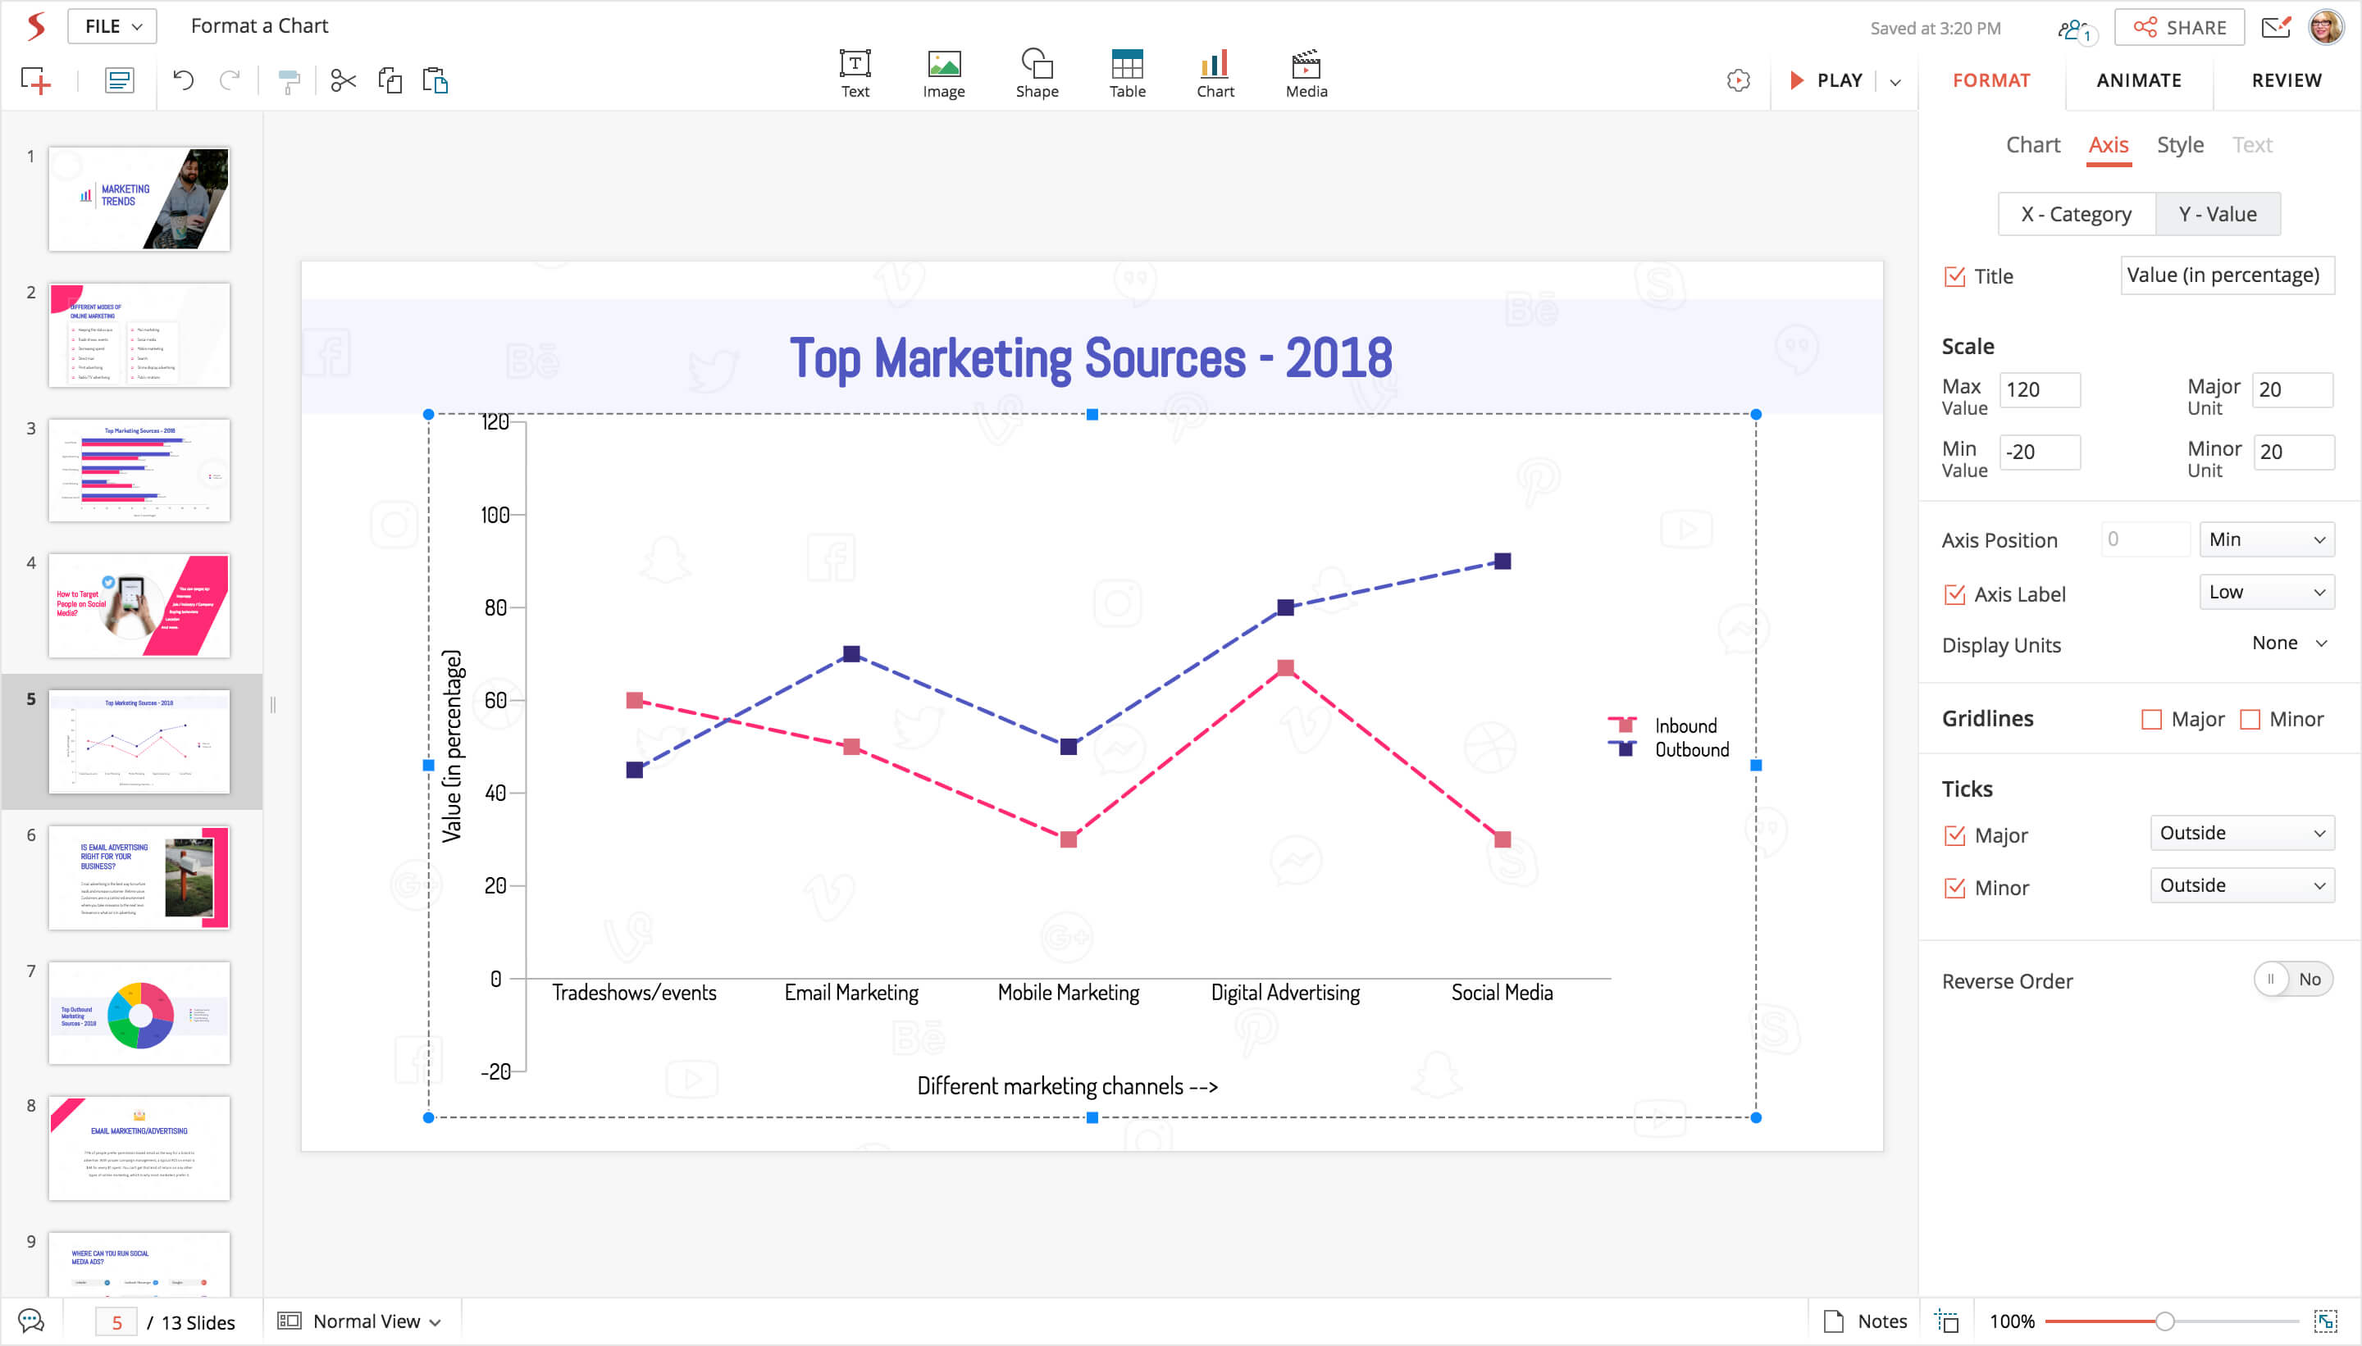Image resolution: width=2362 pixels, height=1346 pixels.
Task: Enable Major gridlines checkbox
Action: tap(2151, 719)
